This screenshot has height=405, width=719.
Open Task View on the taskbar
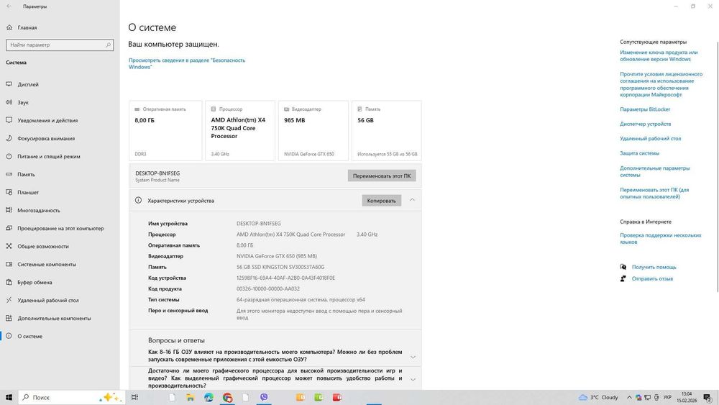pyautogui.click(x=134, y=397)
